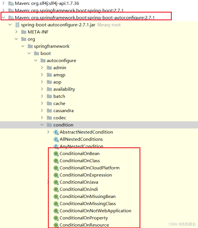
Task: Click the cache package folder icon
Action: click(x=49, y=104)
